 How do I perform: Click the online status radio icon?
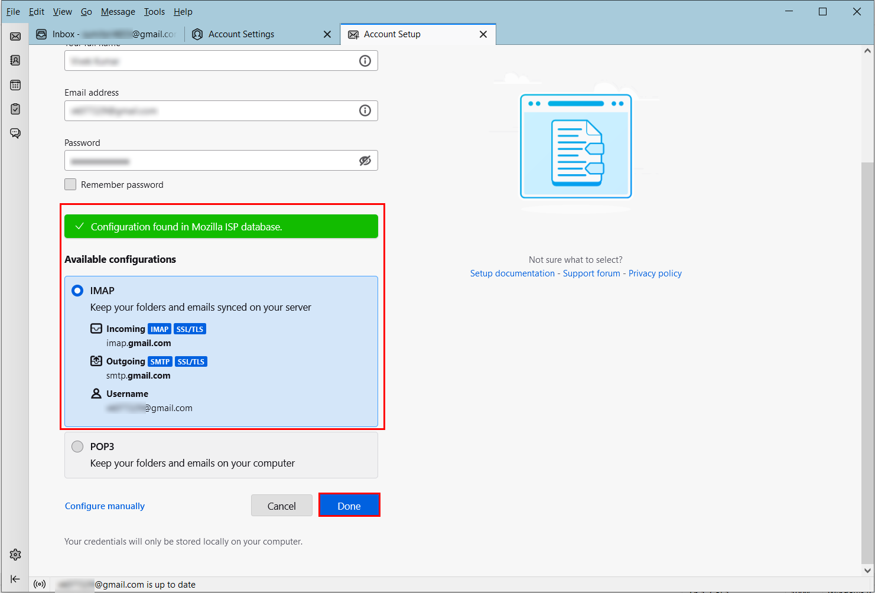click(40, 584)
